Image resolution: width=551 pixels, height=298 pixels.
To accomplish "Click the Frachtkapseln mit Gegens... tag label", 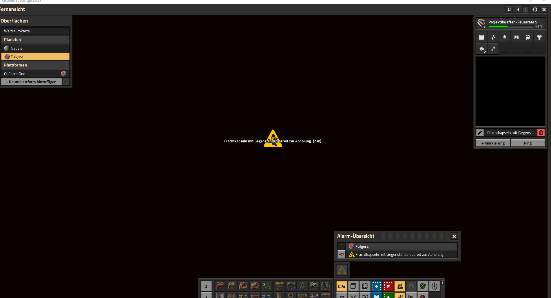I will pyautogui.click(x=510, y=133).
